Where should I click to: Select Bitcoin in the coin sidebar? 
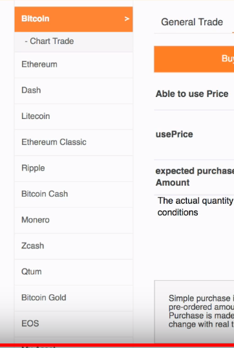point(74,19)
